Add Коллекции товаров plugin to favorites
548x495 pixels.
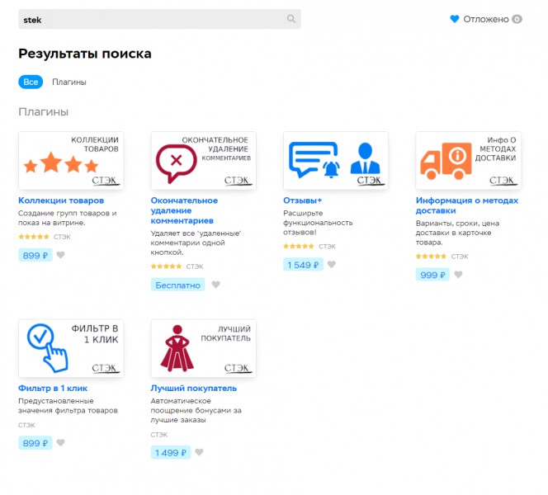(60, 255)
